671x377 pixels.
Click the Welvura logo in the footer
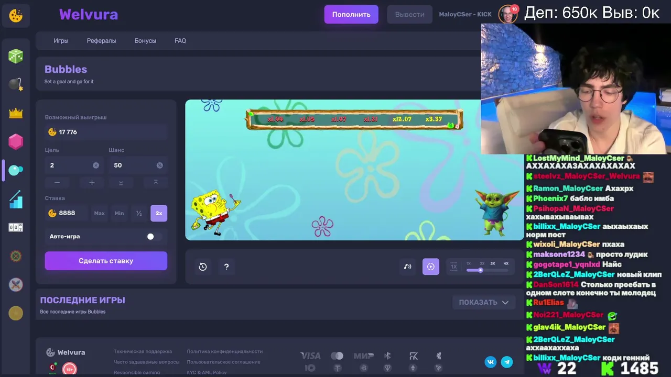tap(66, 352)
